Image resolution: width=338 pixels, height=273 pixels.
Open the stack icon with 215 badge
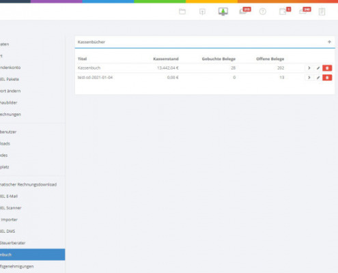(x=245, y=11)
